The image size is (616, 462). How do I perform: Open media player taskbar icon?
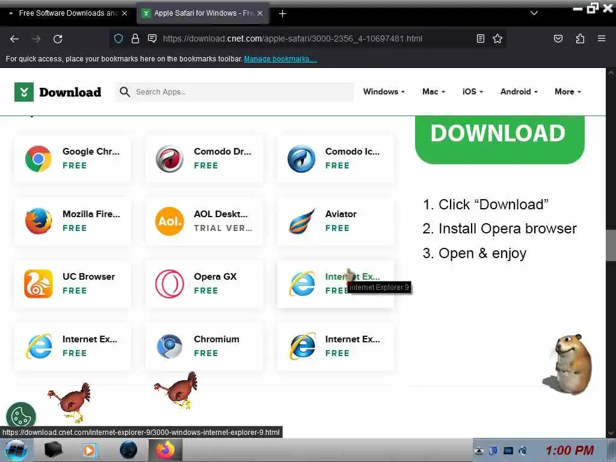(90, 450)
